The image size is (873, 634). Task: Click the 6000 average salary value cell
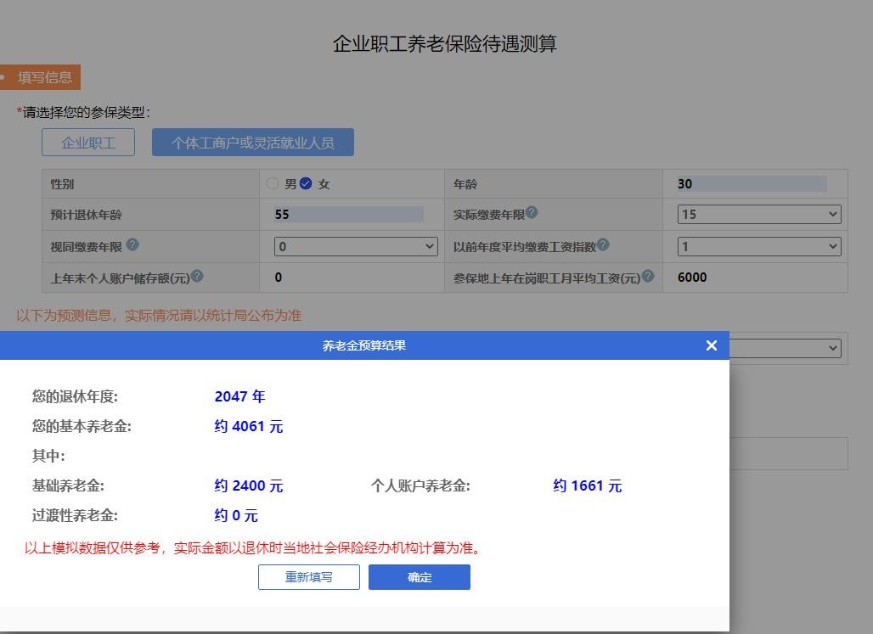pyautogui.click(x=692, y=277)
